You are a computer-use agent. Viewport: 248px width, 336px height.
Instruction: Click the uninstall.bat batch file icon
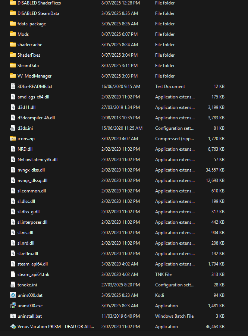[13, 316]
